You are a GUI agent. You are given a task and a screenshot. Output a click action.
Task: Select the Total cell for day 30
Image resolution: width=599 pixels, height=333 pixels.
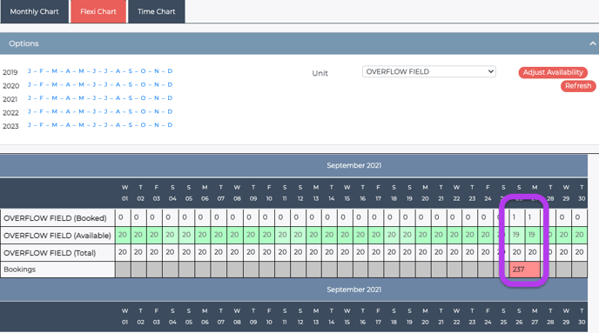click(579, 252)
